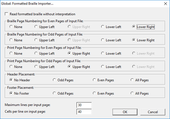Select None for Print even page numbering

pos(11,54)
